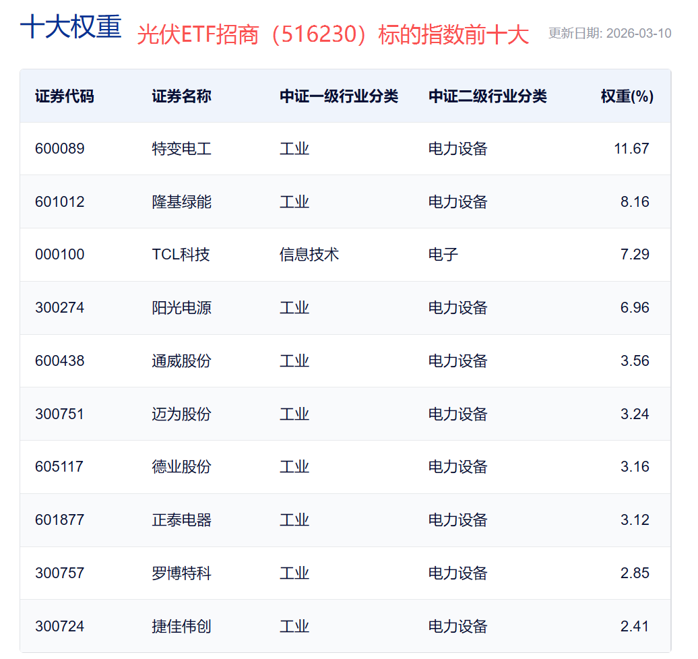Select the 11.67 weight value
This screenshot has height=659, width=698.
pos(631,149)
